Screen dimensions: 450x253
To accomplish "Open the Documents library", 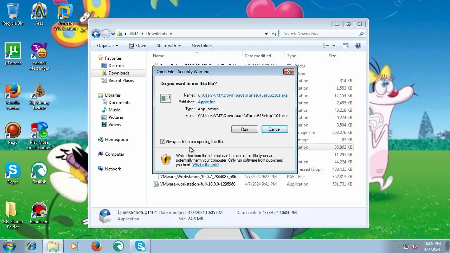I will (119, 103).
